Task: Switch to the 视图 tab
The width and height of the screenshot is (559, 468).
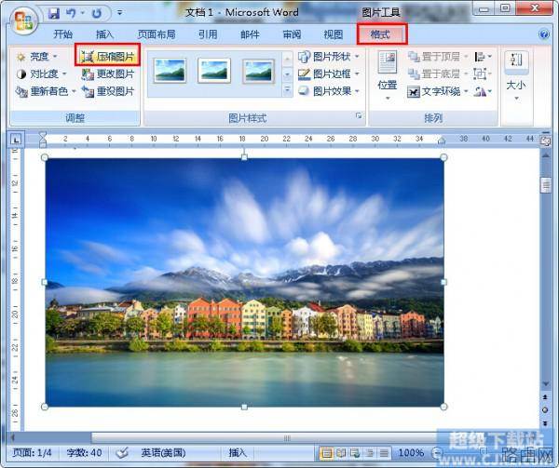Action: (x=333, y=34)
